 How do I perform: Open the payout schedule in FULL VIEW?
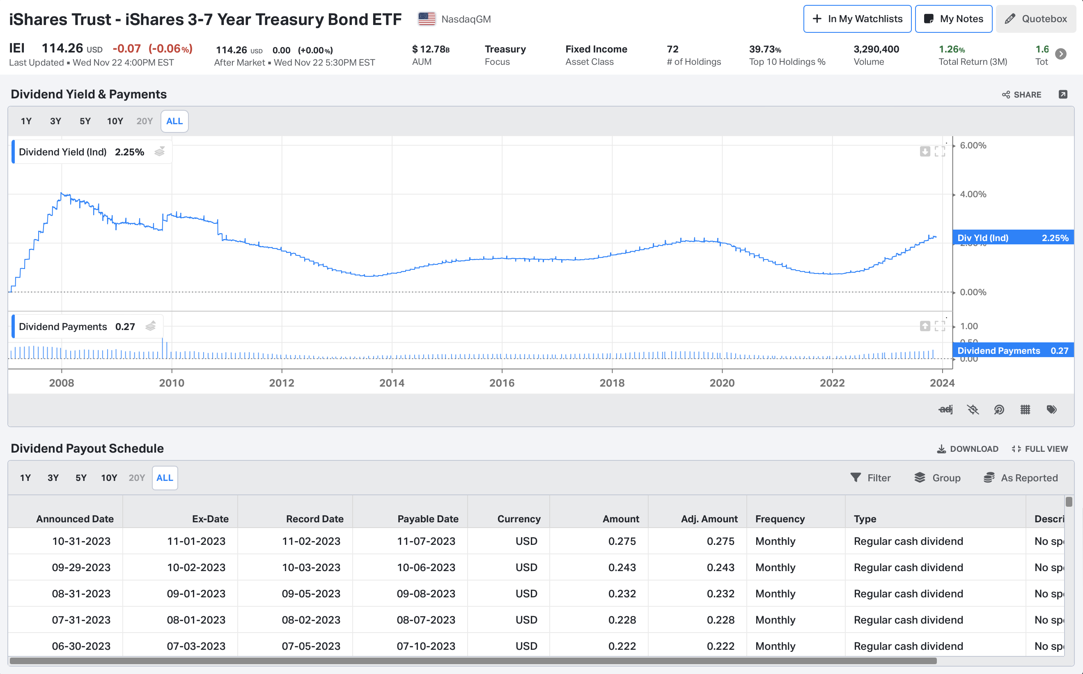[x=1040, y=449]
